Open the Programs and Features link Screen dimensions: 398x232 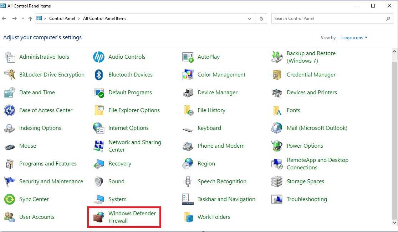[x=48, y=164]
